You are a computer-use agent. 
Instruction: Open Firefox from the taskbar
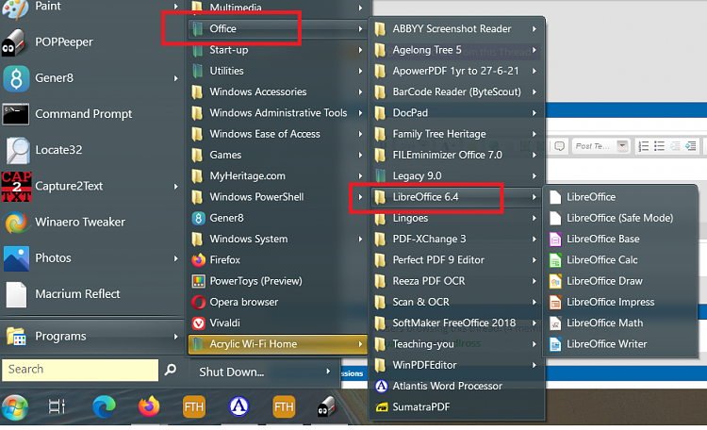point(149,407)
